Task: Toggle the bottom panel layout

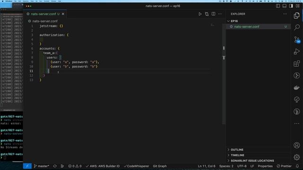Action: [285, 6]
